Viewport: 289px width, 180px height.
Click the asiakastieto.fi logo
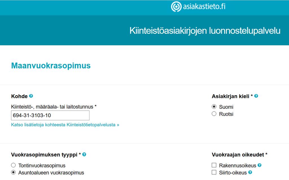coord(198,7)
